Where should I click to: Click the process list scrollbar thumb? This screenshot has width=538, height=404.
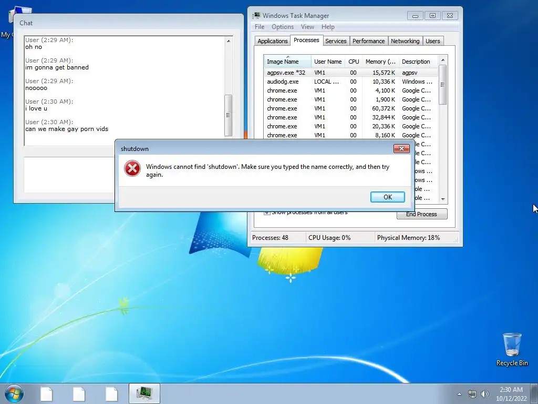pos(442,85)
